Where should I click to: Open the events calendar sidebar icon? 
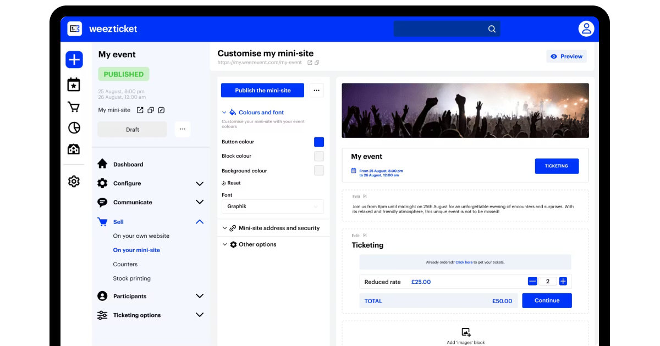coord(74,85)
